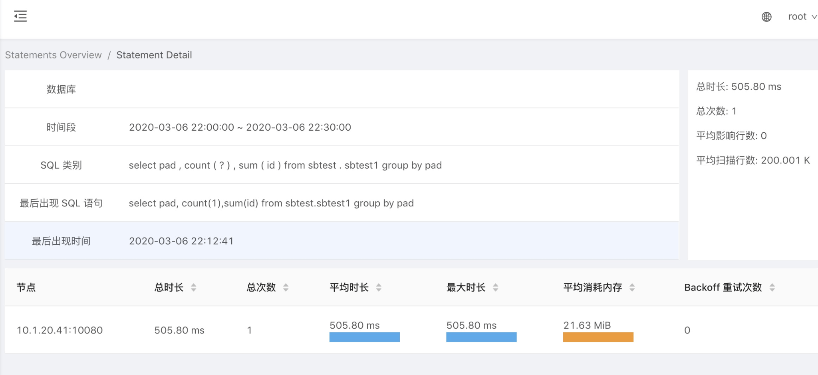Select node 10.1.20.41:10080 row
This screenshot has width=818, height=375.
coord(60,330)
